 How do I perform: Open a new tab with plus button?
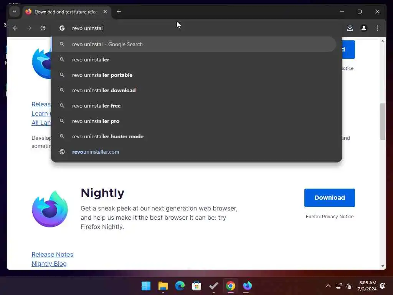pyautogui.click(x=119, y=12)
